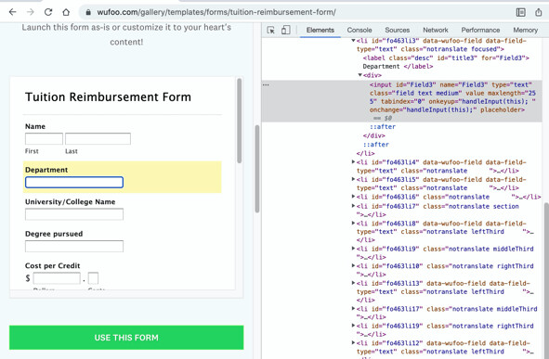Click the Cost per Credit dollars field

tap(57, 278)
